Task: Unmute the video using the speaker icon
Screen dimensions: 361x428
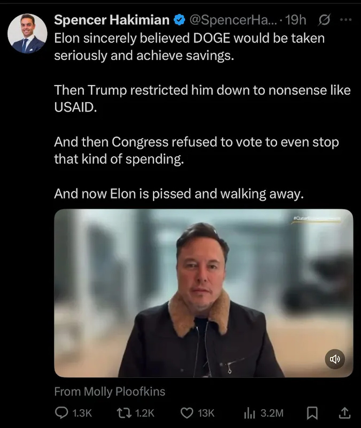Action: coord(335,359)
